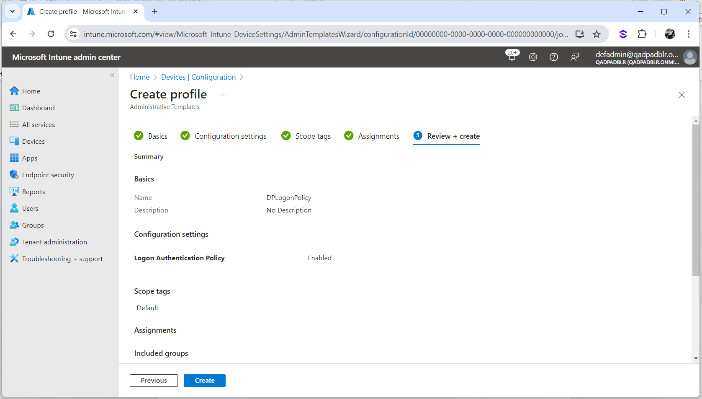Select the Review + create step
702x399 pixels.
point(446,136)
